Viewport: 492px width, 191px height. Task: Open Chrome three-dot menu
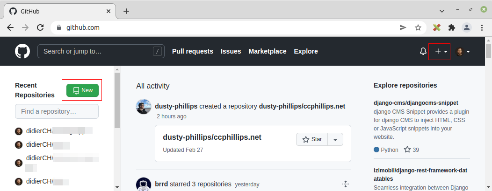click(482, 27)
